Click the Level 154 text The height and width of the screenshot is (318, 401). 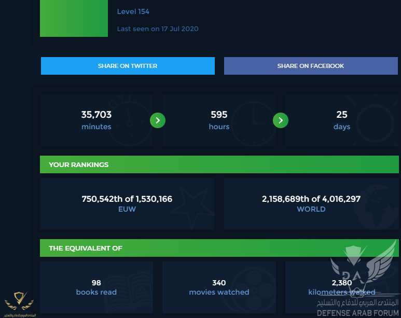133,11
